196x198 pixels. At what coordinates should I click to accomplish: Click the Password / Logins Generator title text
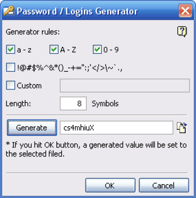pos(77,11)
